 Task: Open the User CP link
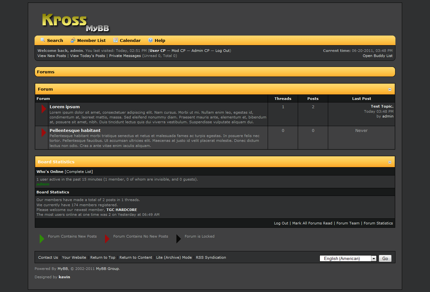point(158,51)
